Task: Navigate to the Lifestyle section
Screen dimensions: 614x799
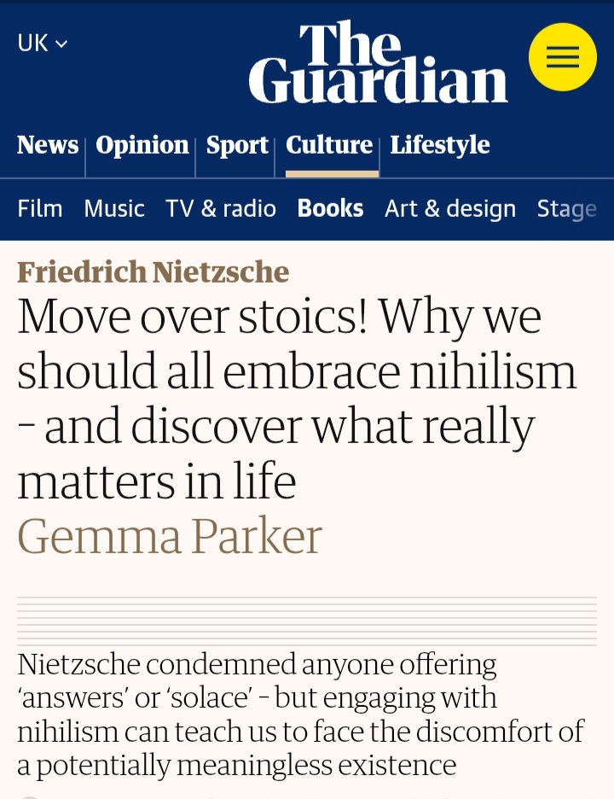Action: (440, 145)
